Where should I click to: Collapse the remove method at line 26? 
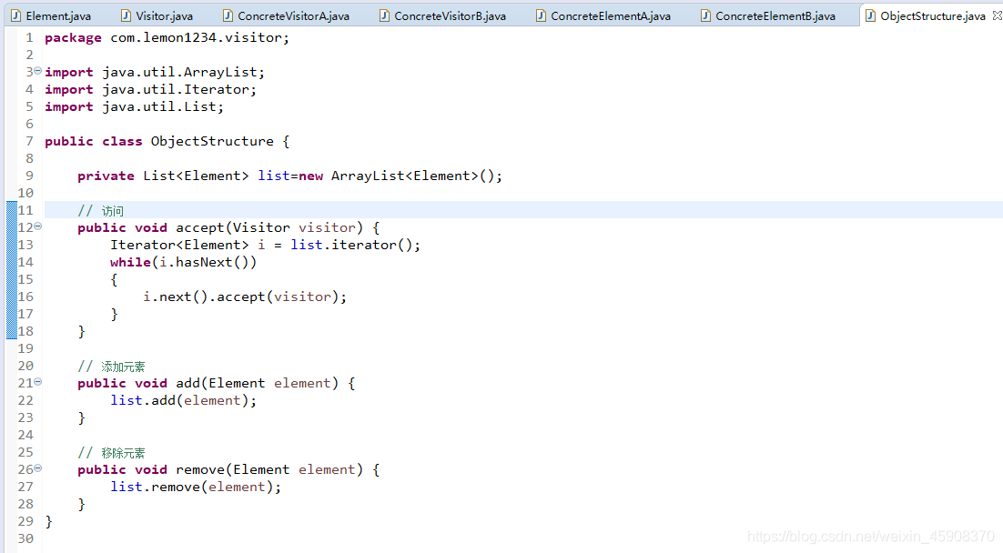(36, 468)
